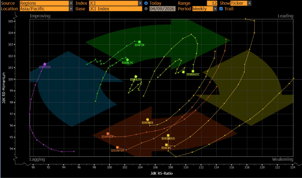Click the 04/09/2026 date field
The width and height of the screenshot is (302, 178).
pos(163,9)
